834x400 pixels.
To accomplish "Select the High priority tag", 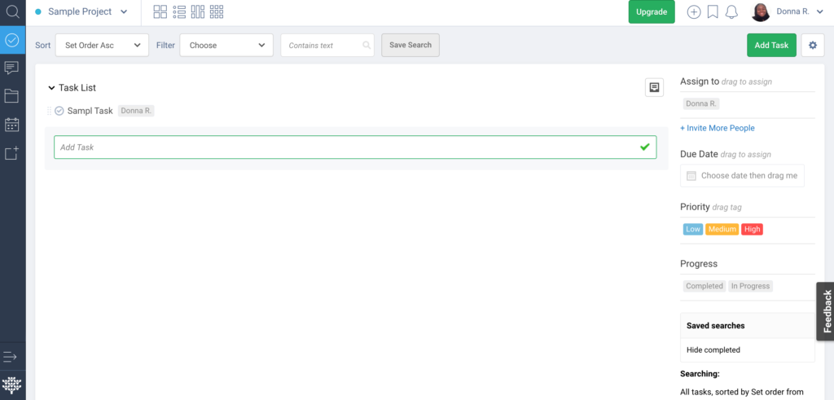I will pyautogui.click(x=752, y=229).
